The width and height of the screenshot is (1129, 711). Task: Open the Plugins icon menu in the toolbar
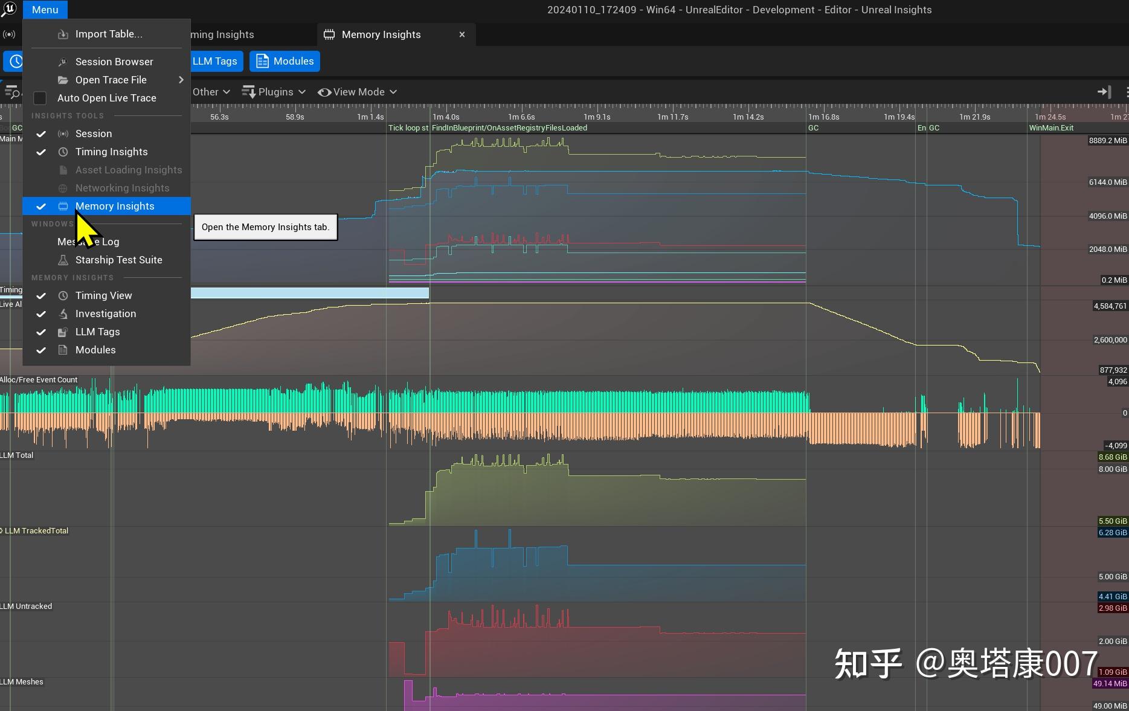point(249,92)
